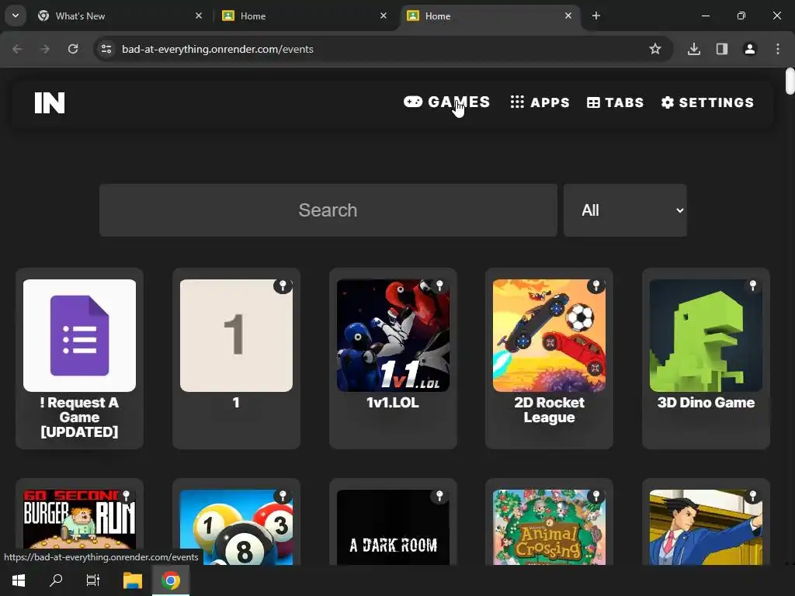Click the 1v1.LOL title text

(x=393, y=403)
